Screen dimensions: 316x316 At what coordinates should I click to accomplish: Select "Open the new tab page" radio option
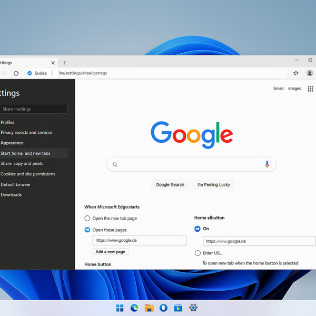pyautogui.click(x=87, y=218)
